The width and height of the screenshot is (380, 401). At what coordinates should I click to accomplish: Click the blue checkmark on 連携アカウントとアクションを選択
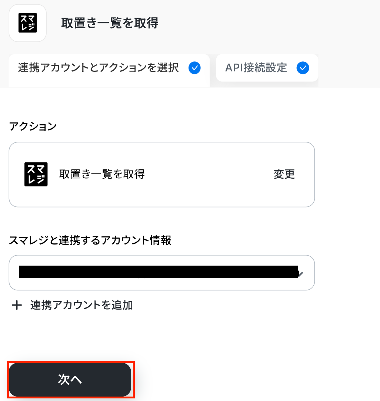tap(194, 68)
